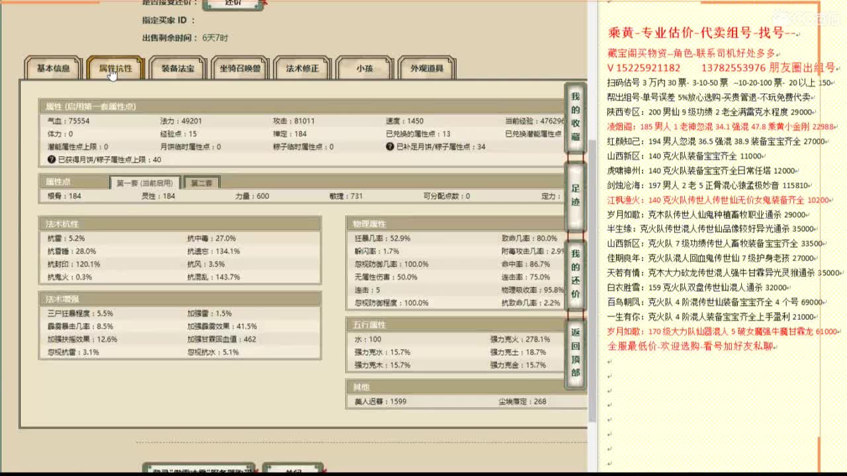Click 抗封印：120.1% entry
Image resolution: width=847 pixels, height=476 pixels.
pos(74,264)
